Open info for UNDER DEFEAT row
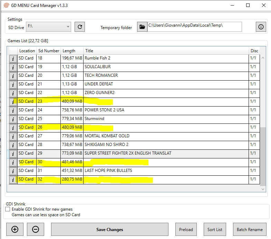This screenshot has height=239, width=271. pyautogui.click(x=13, y=85)
